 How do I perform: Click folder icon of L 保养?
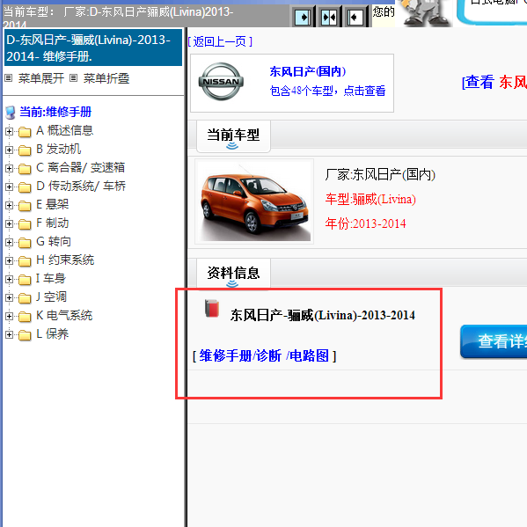point(25,335)
